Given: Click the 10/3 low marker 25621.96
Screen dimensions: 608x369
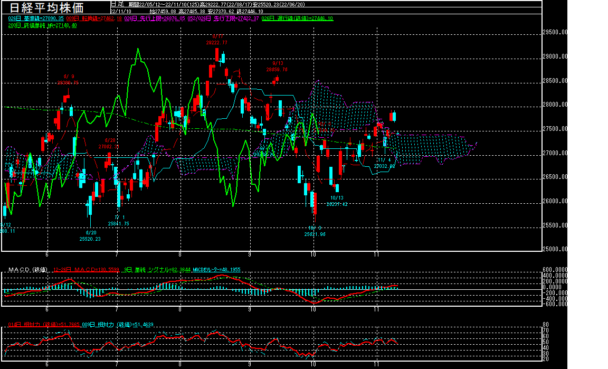Looking at the screenshot, I should coord(315,231).
